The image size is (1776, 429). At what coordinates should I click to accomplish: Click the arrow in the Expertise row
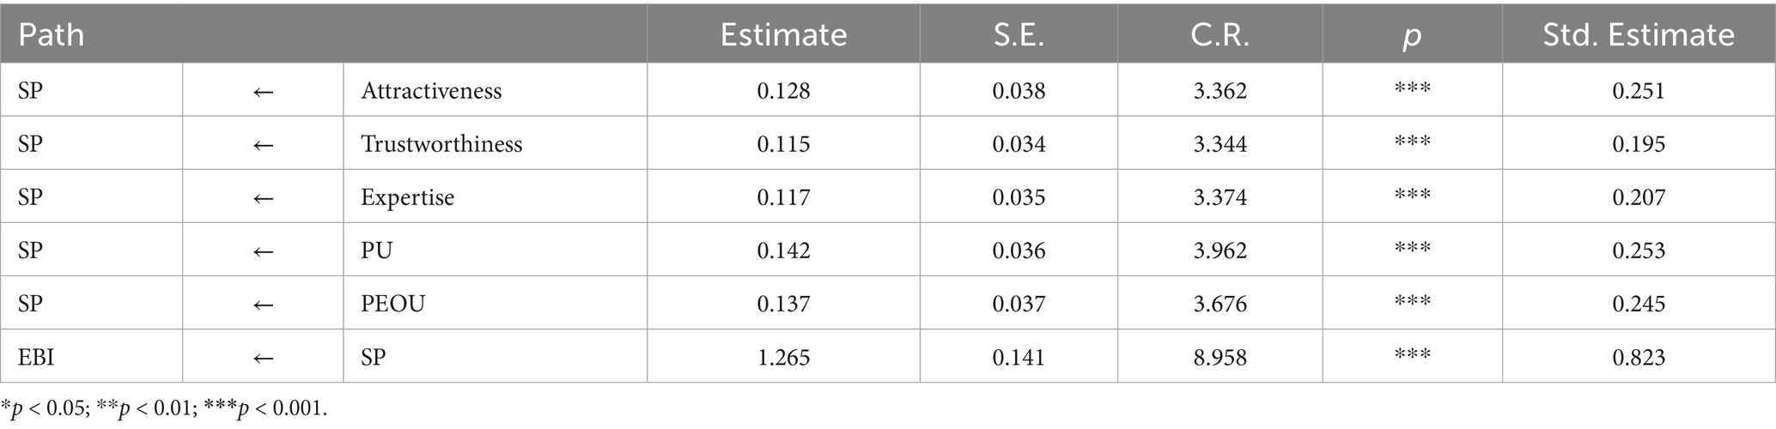(263, 197)
